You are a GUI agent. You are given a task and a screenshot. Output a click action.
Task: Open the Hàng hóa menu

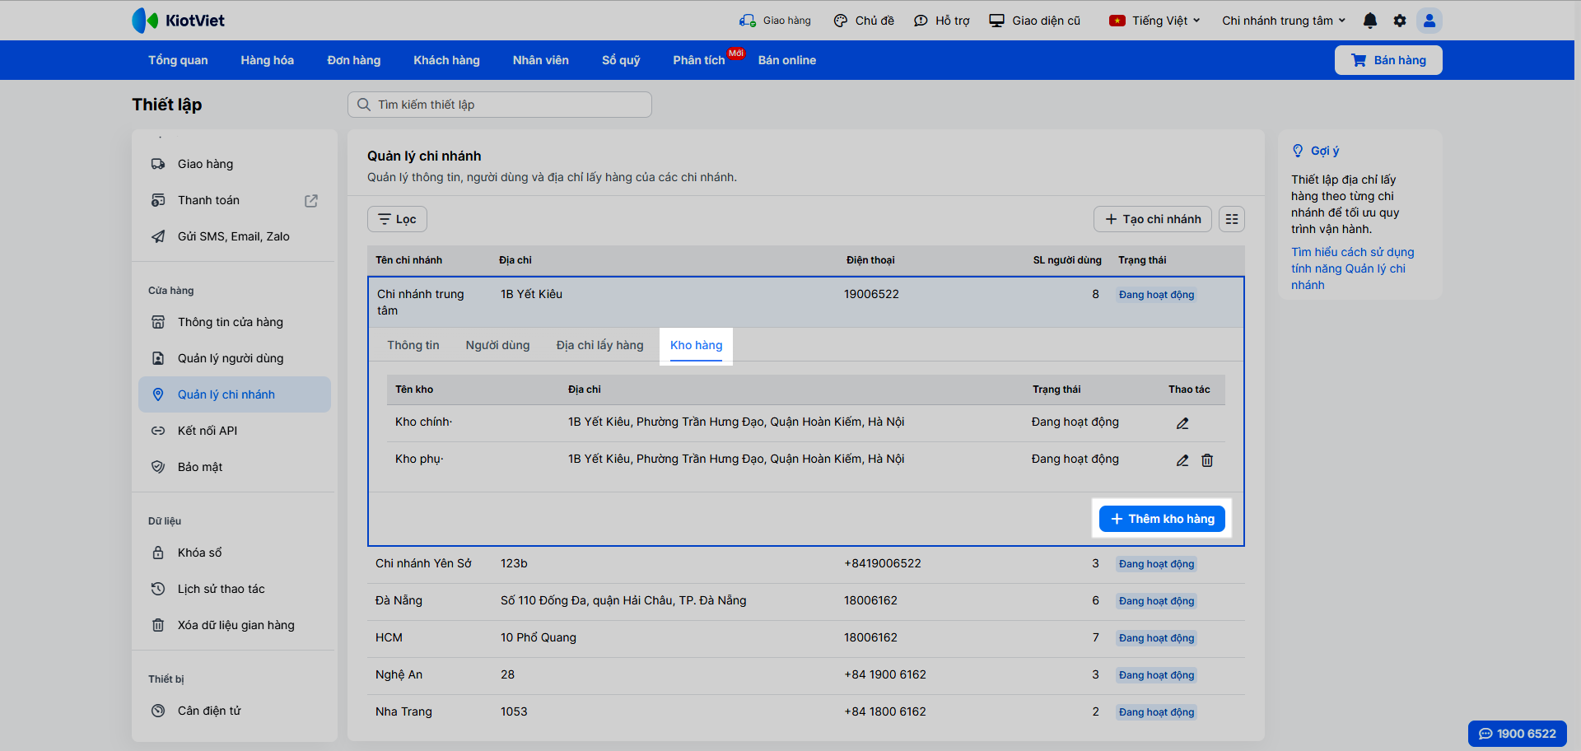267,60
